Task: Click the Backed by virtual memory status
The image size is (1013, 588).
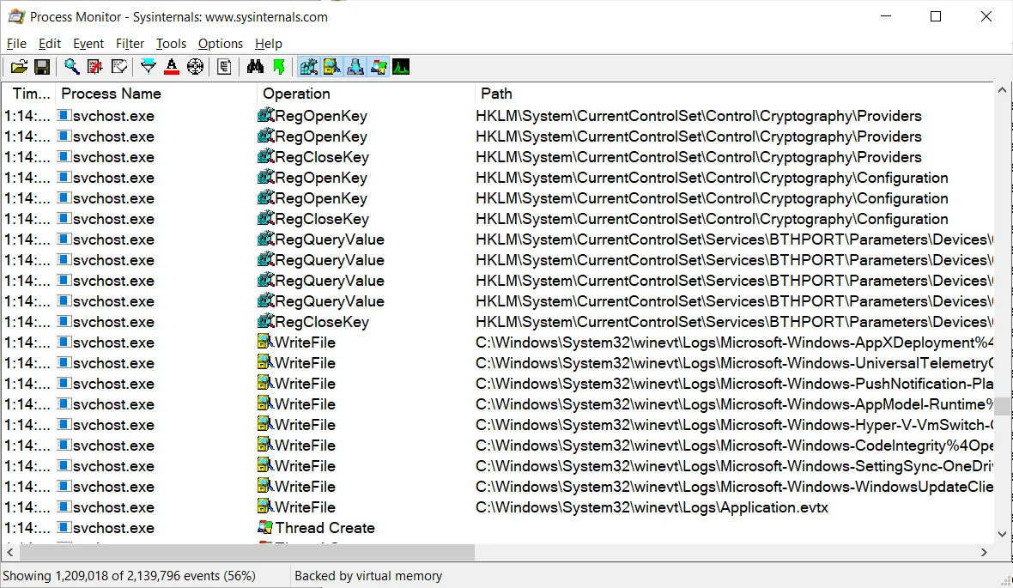Action: coord(368,576)
